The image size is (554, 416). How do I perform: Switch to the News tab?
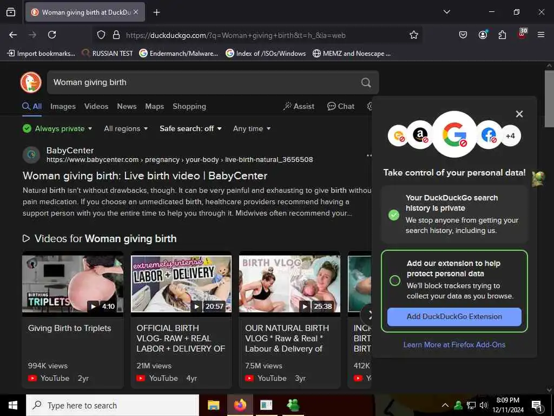click(x=127, y=106)
